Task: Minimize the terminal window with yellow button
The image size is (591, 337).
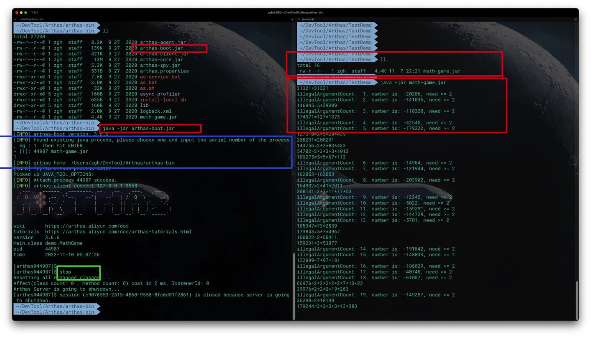Action: (21, 12)
